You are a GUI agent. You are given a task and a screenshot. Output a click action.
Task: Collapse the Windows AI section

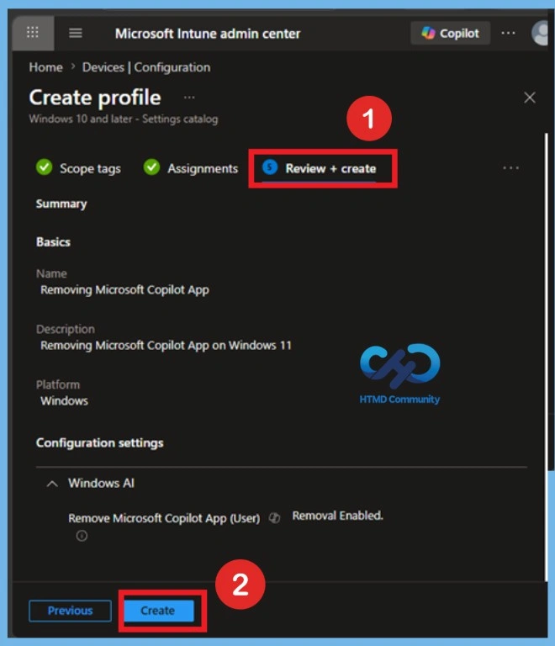pos(52,484)
